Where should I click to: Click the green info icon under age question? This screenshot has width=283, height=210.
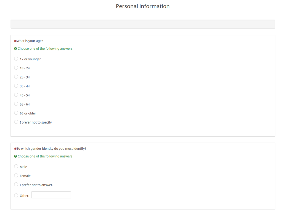(x=16, y=49)
